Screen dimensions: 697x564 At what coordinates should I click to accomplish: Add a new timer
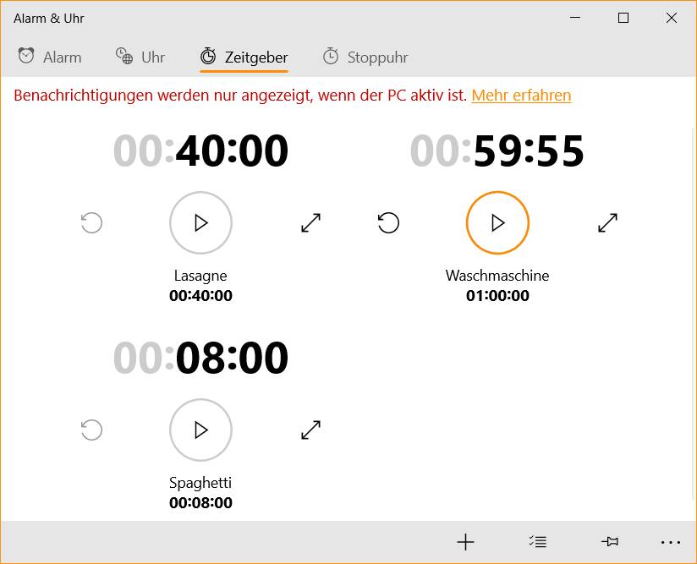pos(465,542)
